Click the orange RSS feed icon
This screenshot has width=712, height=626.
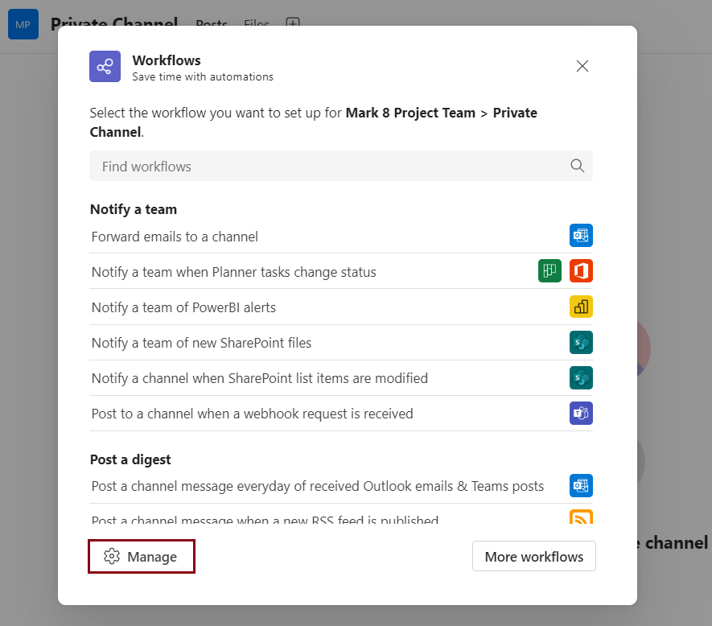pyautogui.click(x=581, y=517)
